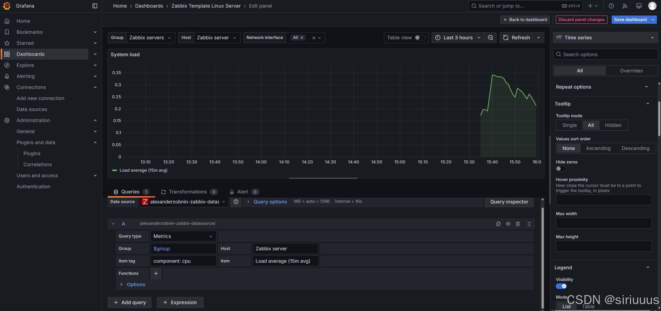Collapse the Tooltip options section
The height and width of the screenshot is (311, 661).
click(x=648, y=104)
